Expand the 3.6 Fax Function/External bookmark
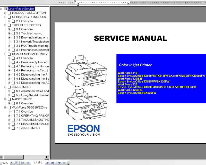 (9, 50)
